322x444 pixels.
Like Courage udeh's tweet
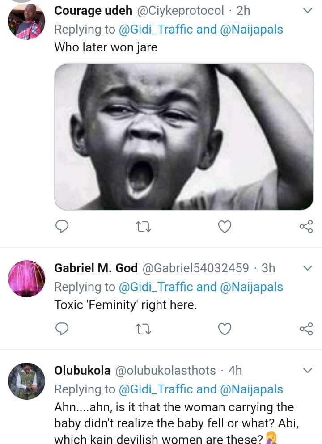[x=225, y=227]
